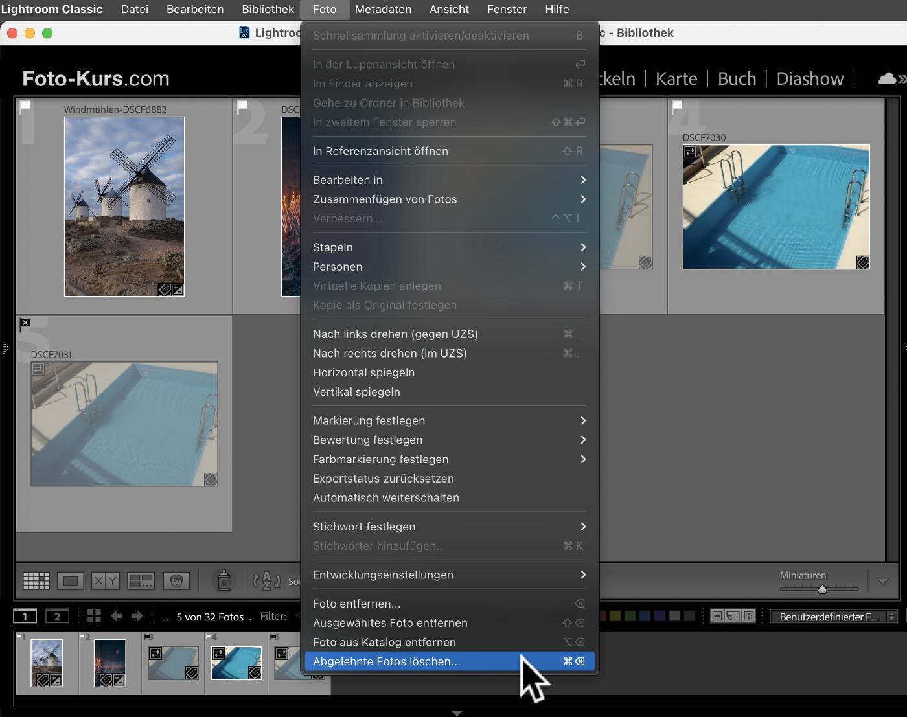Expand the Personen submenu
This screenshot has height=717, width=907.
(x=450, y=267)
